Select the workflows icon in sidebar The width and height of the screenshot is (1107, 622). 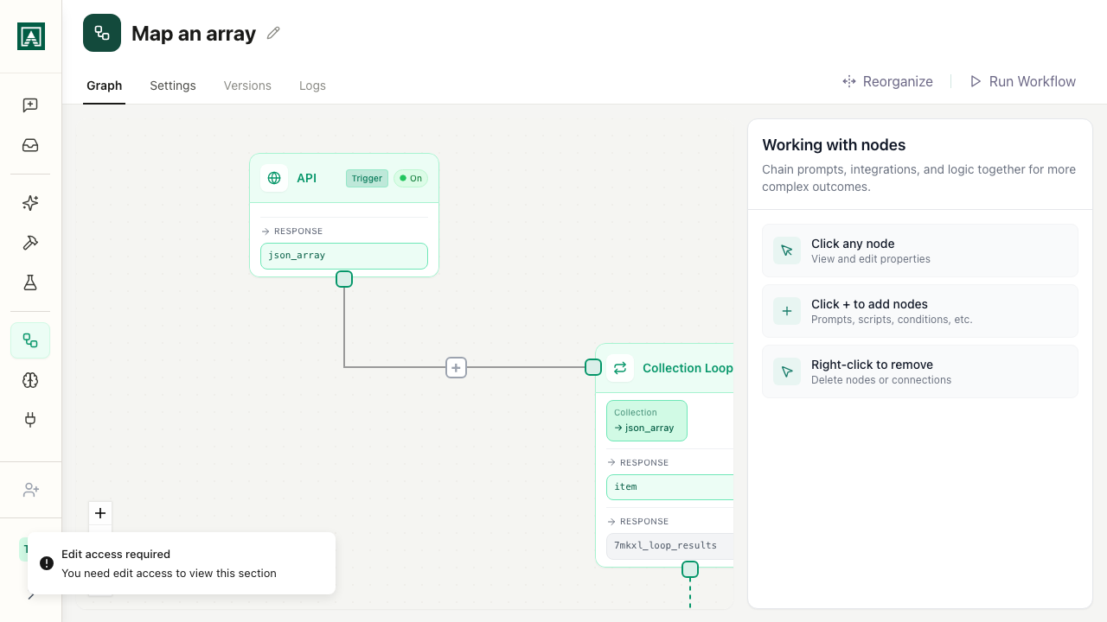point(30,340)
